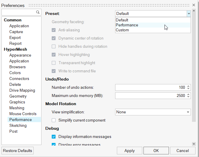Choose Custom preset option
The image size is (199, 157).
click(x=153, y=30)
